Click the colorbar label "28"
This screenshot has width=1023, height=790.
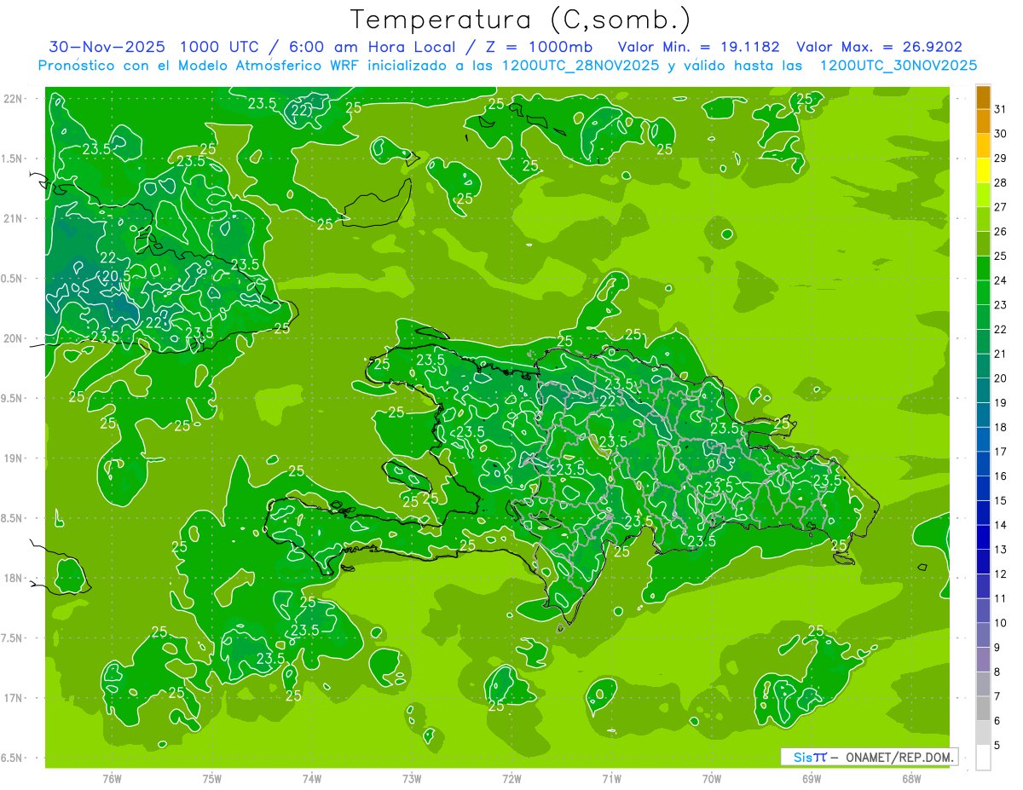(1000, 182)
